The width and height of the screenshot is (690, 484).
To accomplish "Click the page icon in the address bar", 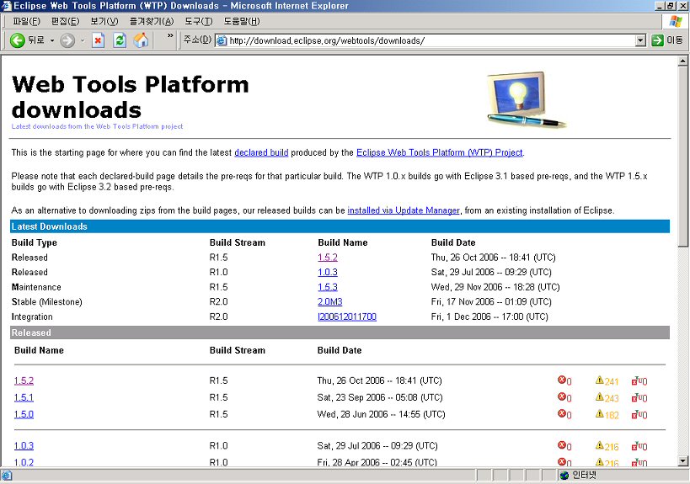I will (222, 40).
